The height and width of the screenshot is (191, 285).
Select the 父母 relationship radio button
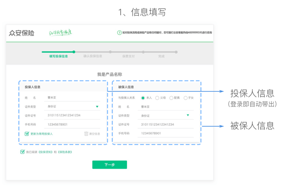(157, 97)
